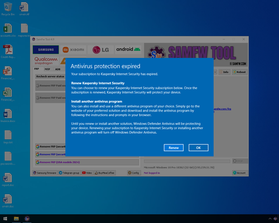Image resolution: width=279 pixels, height=223 pixels.
Task: Click the Microsoft Windows 10 Pro system info text
Action: (179, 167)
